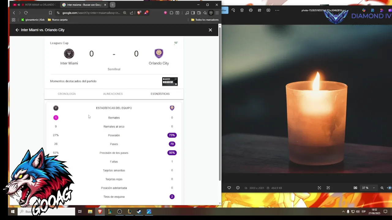Return from Inter Miami vs. Orlando City panel
The height and width of the screenshot is (220, 392).
point(17,30)
